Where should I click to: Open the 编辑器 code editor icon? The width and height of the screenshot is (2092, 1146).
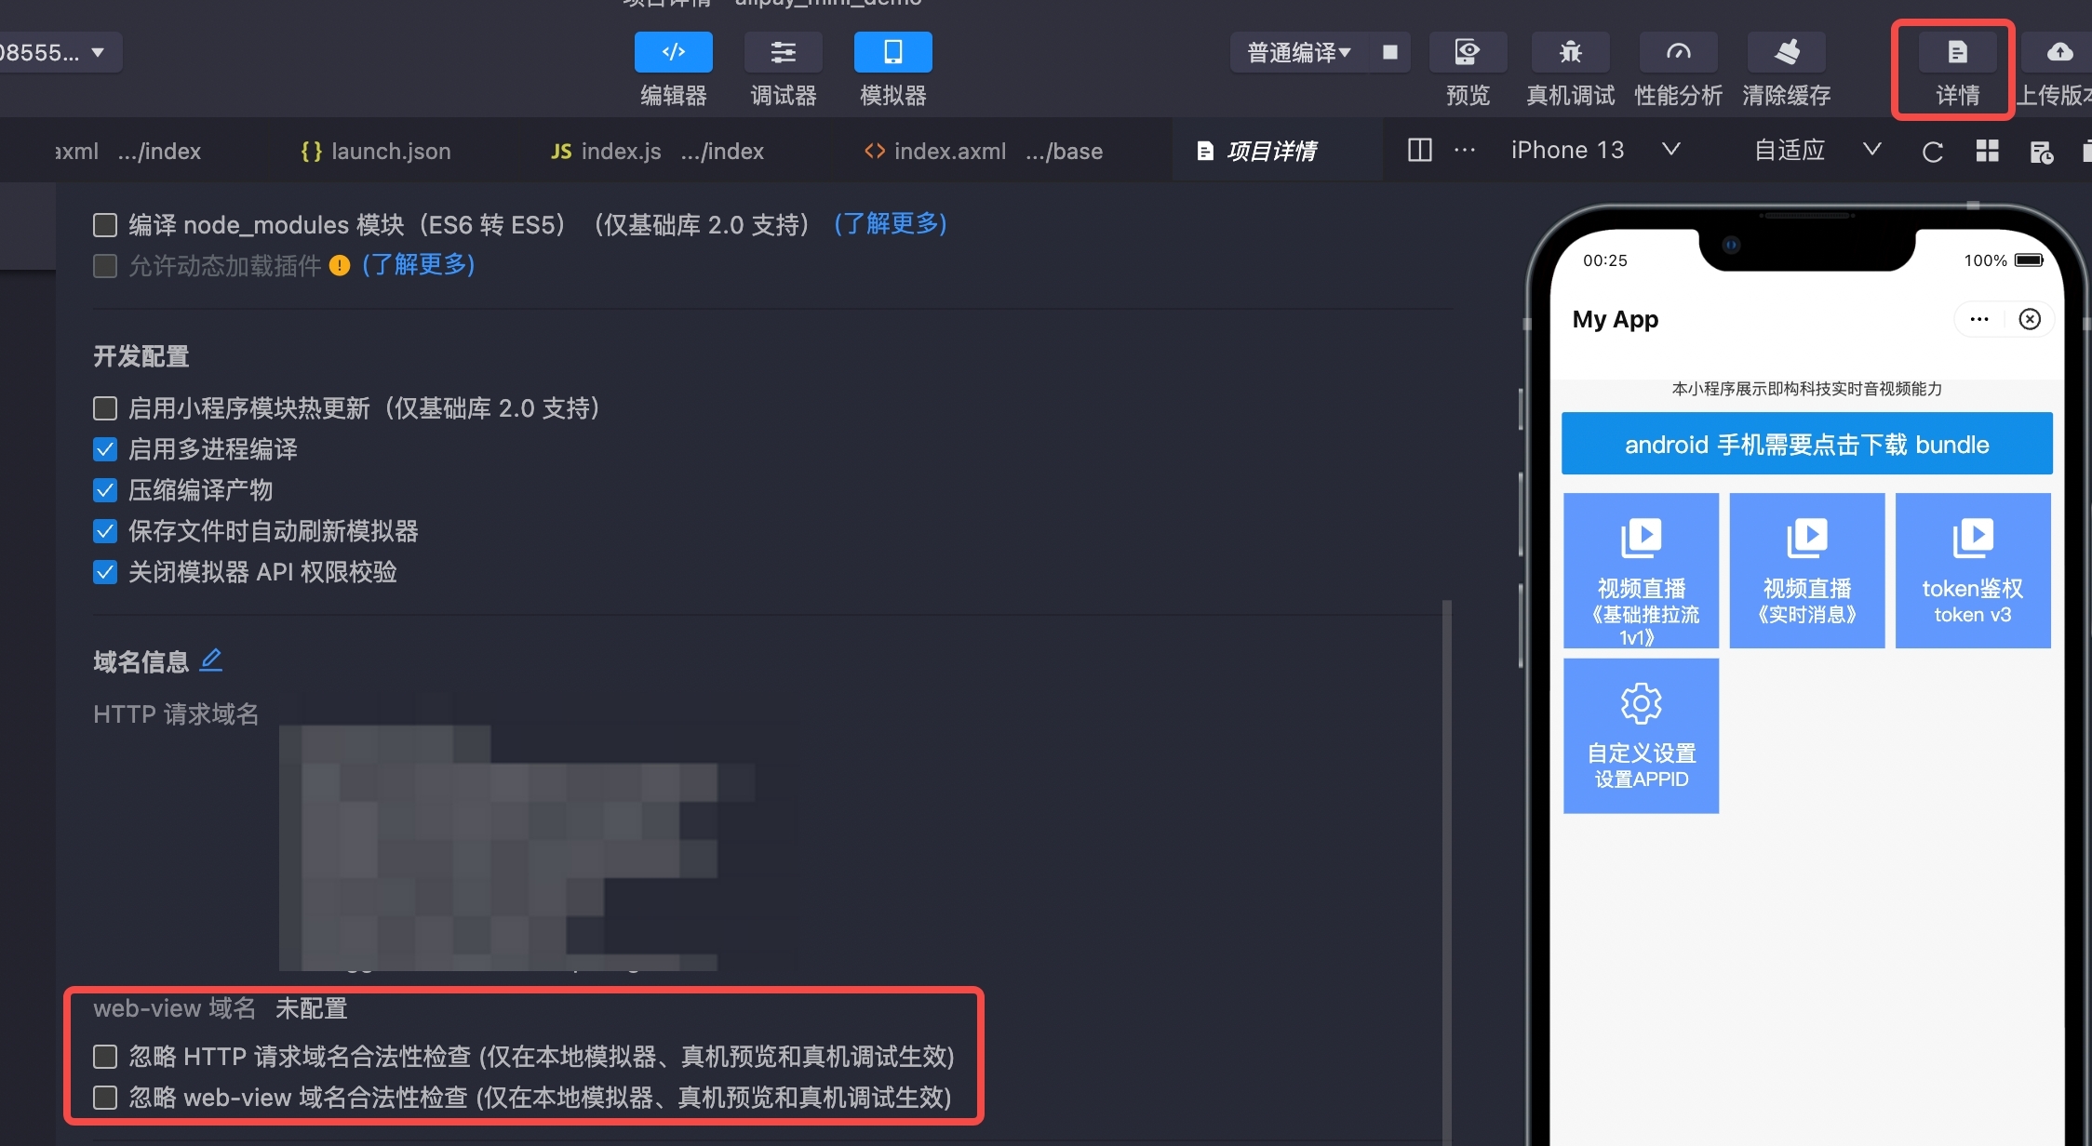pyautogui.click(x=673, y=52)
